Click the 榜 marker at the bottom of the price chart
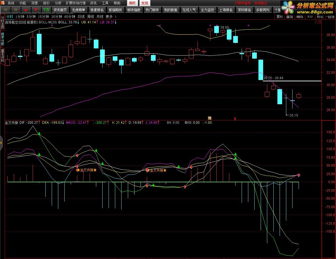 210,118
